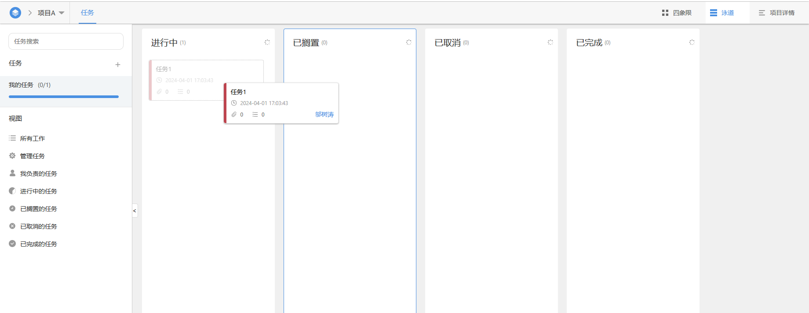
Task: Click the blue app logo icon
Action: [x=15, y=13]
